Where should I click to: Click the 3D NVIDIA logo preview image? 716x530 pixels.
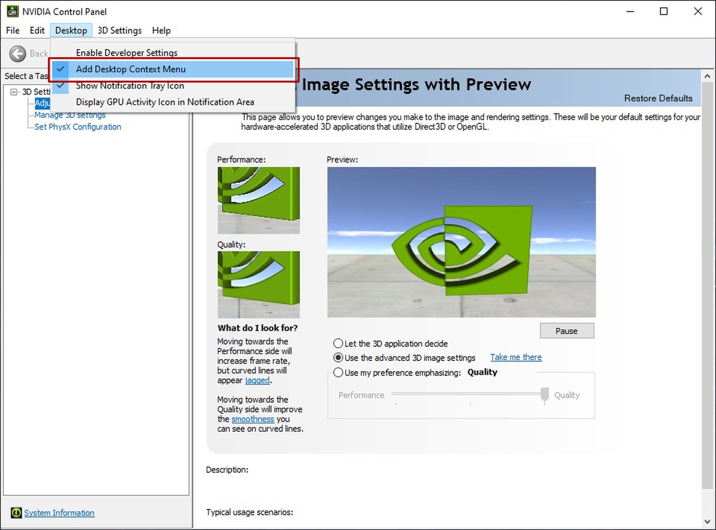coord(461,242)
